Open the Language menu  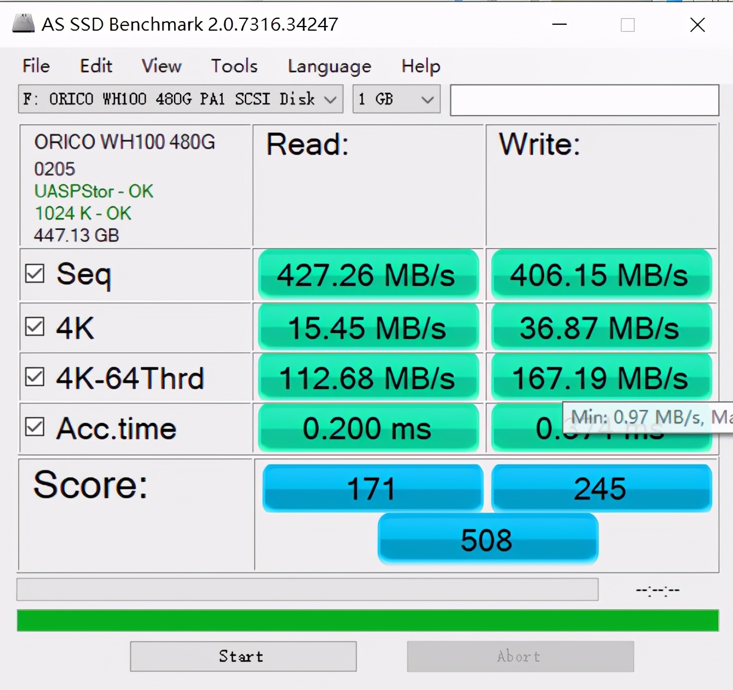(x=329, y=66)
